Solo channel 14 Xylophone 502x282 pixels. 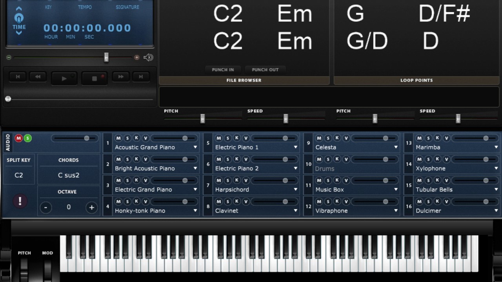429,159
